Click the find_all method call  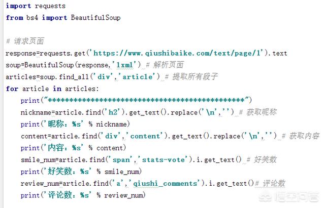(74, 77)
